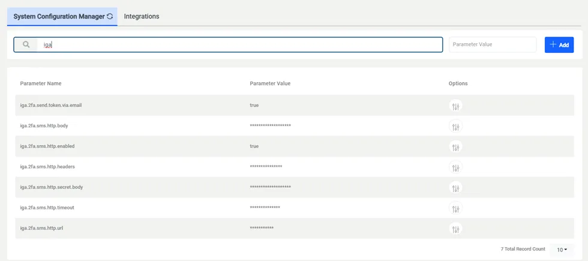This screenshot has width=588, height=261.
Task: Select the iga.2fa.sms.http.url parameter name
Action: [41, 229]
